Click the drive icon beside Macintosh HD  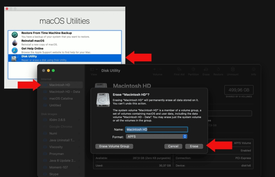[x=45, y=85]
